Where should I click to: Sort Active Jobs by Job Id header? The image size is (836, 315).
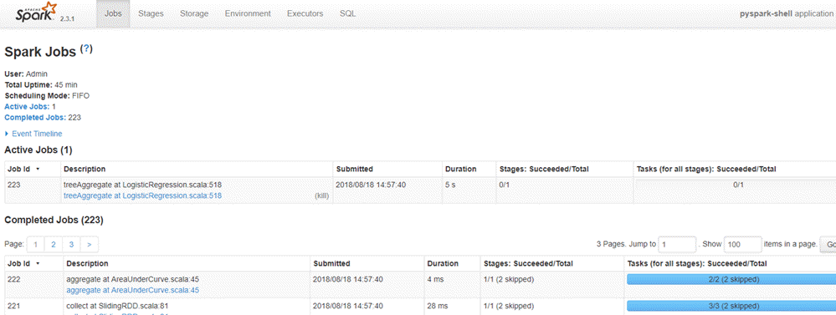click(x=23, y=170)
